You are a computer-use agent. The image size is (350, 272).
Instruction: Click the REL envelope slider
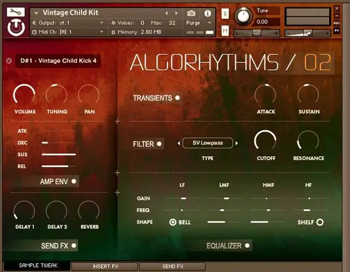coord(59,167)
